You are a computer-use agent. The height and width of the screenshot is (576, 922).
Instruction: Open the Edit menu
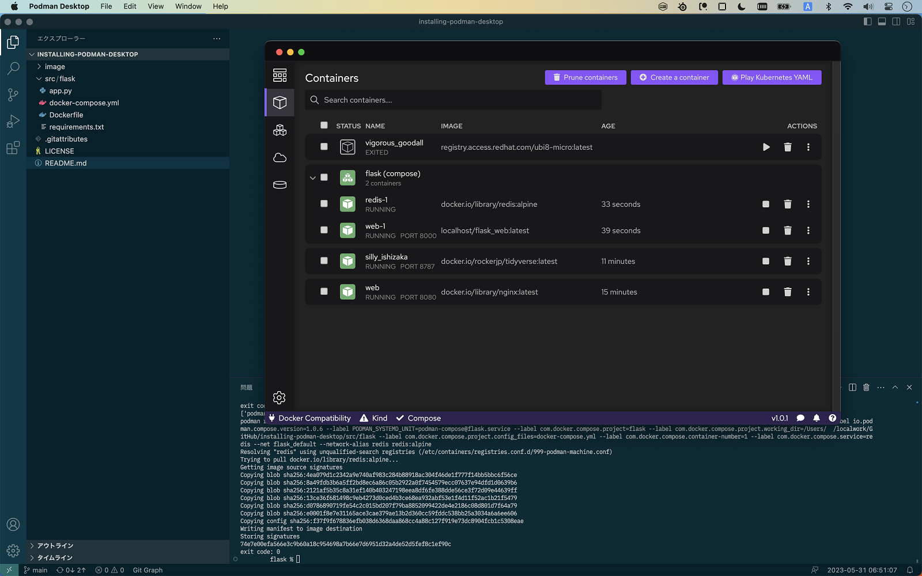(130, 6)
